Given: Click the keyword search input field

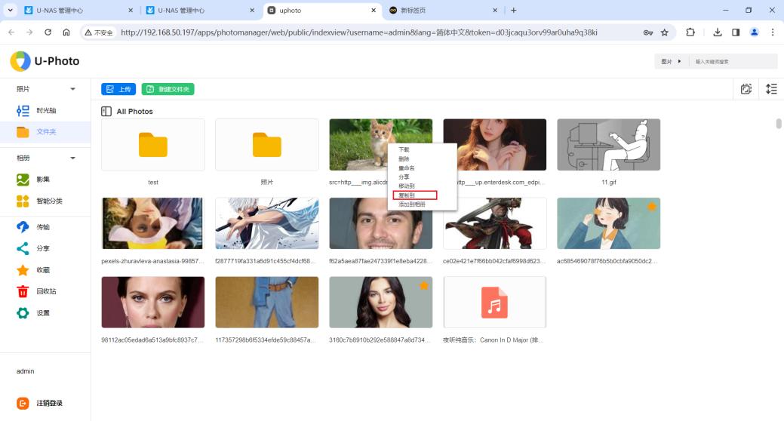Looking at the screenshot, I should [x=732, y=61].
